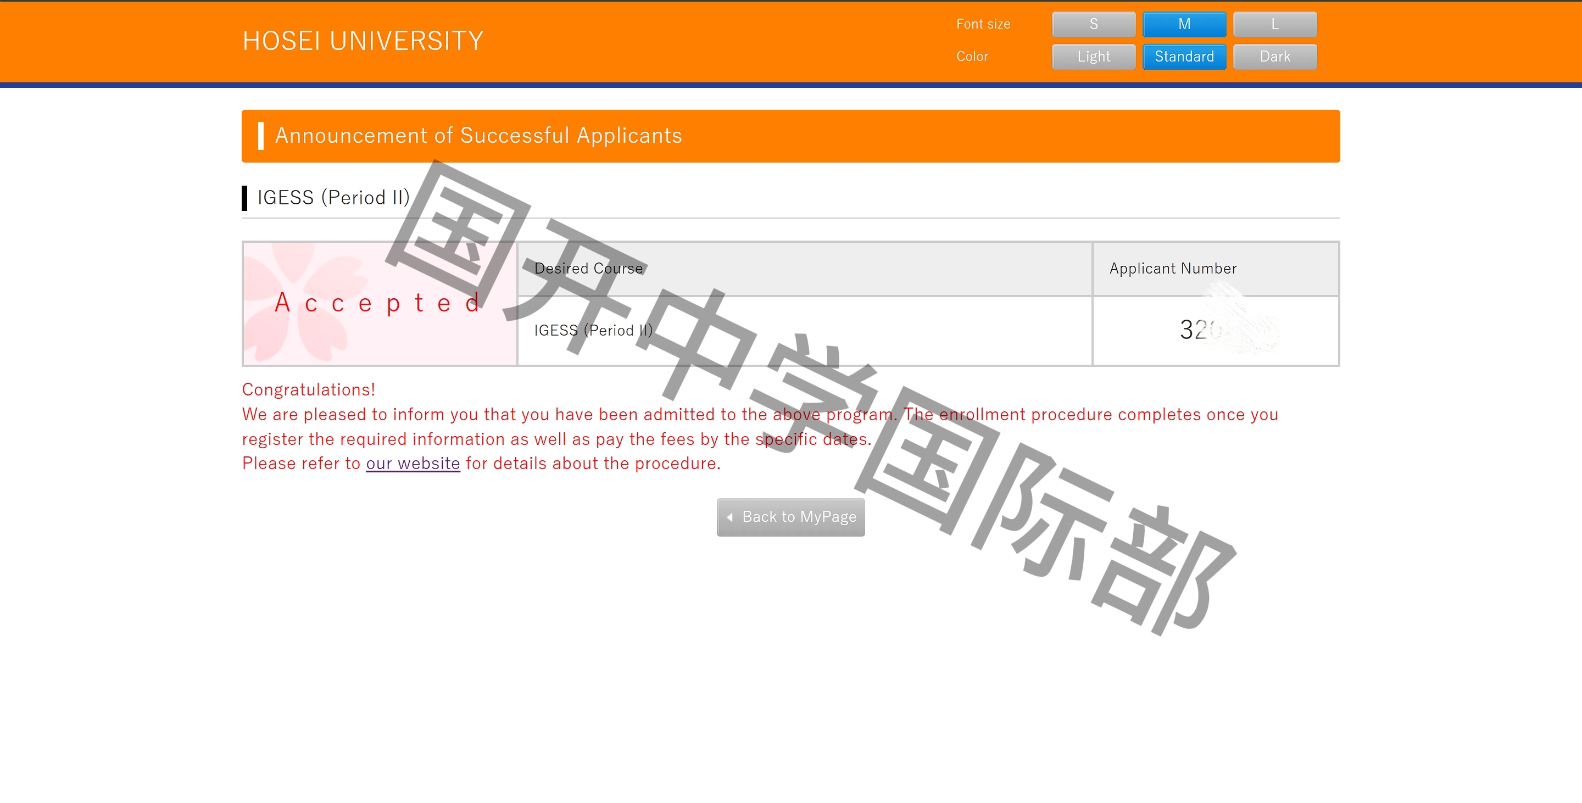Click the HOSEI UNIVERSITY header title
Screen dimensions: 1582x803
tap(363, 41)
